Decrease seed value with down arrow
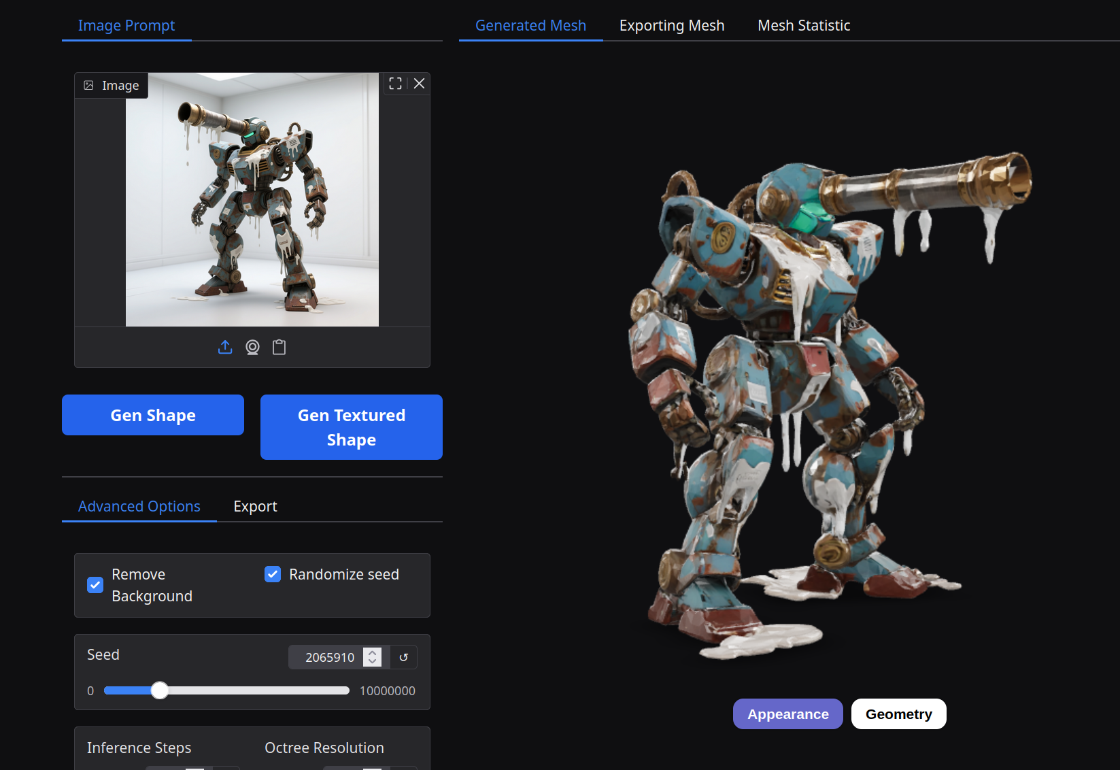1120x770 pixels. click(372, 662)
